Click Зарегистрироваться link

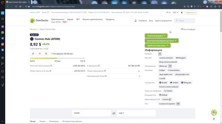coord(163,21)
